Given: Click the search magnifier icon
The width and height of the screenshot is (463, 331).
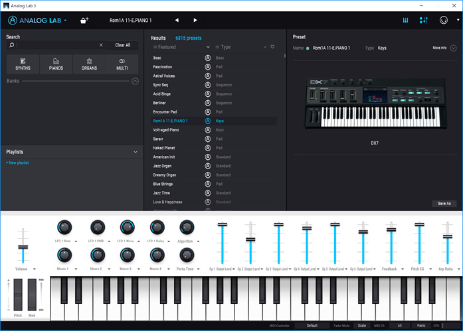Looking at the screenshot, I should (11, 45).
